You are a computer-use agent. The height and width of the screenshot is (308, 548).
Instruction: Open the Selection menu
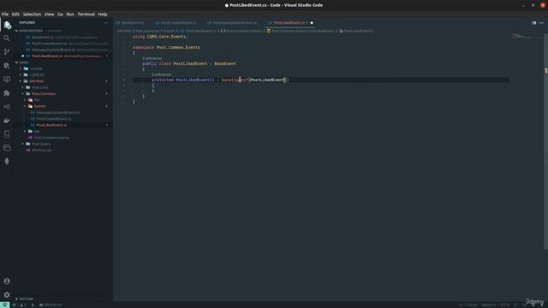(x=32, y=15)
